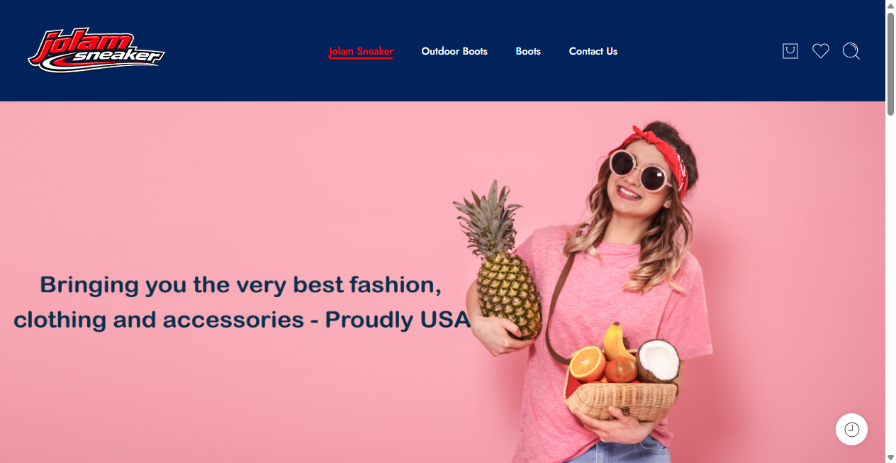Image resolution: width=896 pixels, height=463 pixels.
Task: Open the Contact Us link
Action: (593, 51)
